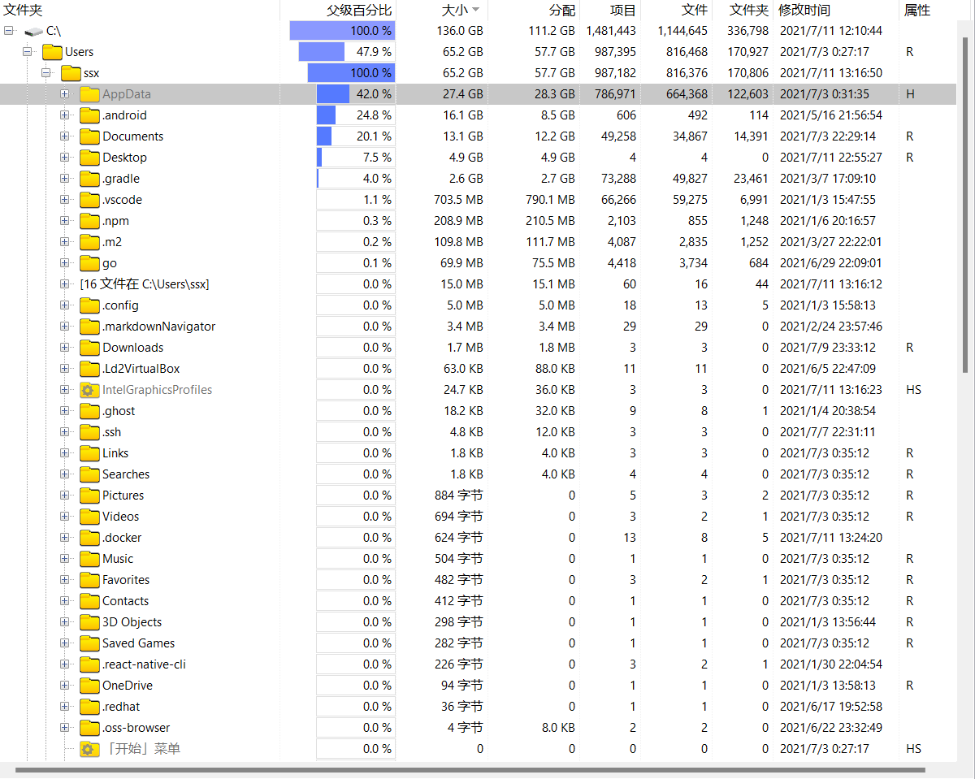This screenshot has width=975, height=779.
Task: Click the horizontal scrollbar at bottom
Action: click(470, 769)
